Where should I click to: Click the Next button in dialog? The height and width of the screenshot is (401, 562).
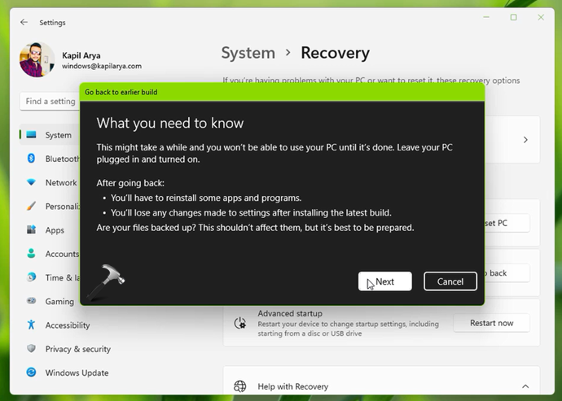coord(384,281)
